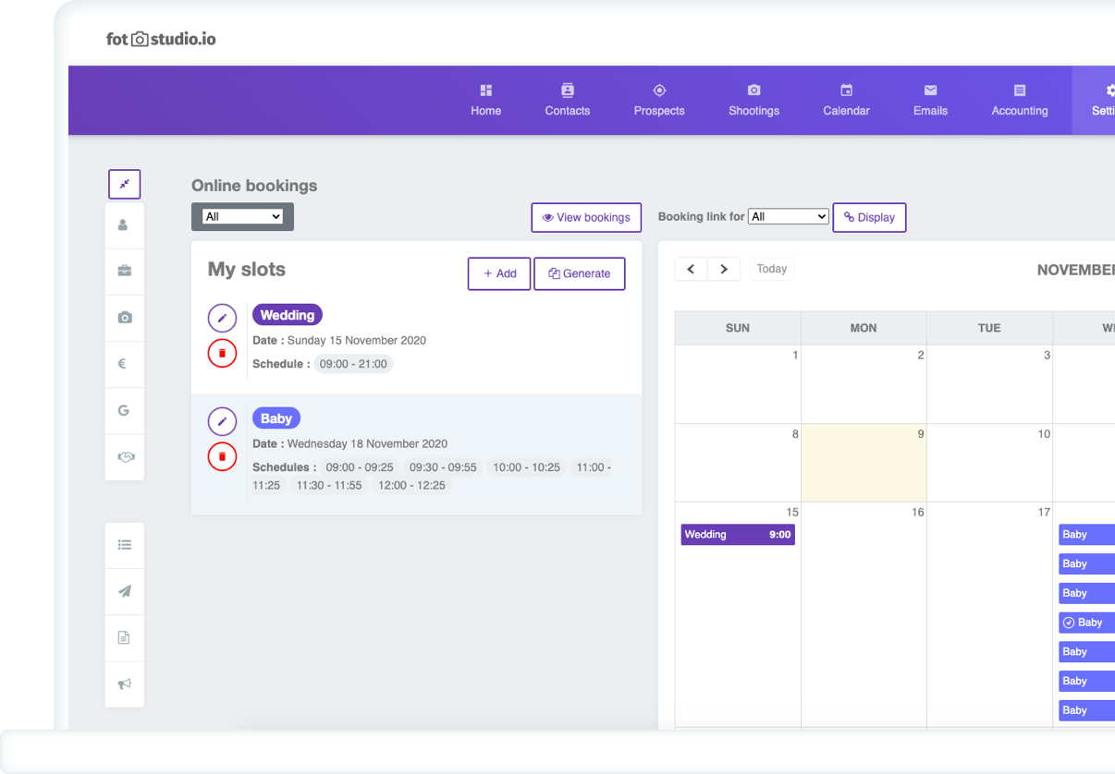This screenshot has height=774, width=1115.
Task: Edit the Wedding slot with pencil icon
Action: [x=222, y=318]
